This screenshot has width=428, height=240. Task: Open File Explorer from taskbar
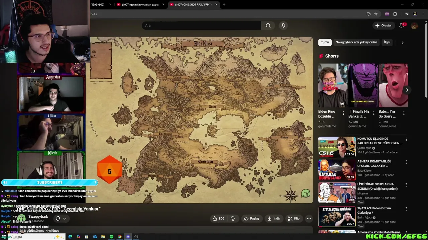(103, 237)
